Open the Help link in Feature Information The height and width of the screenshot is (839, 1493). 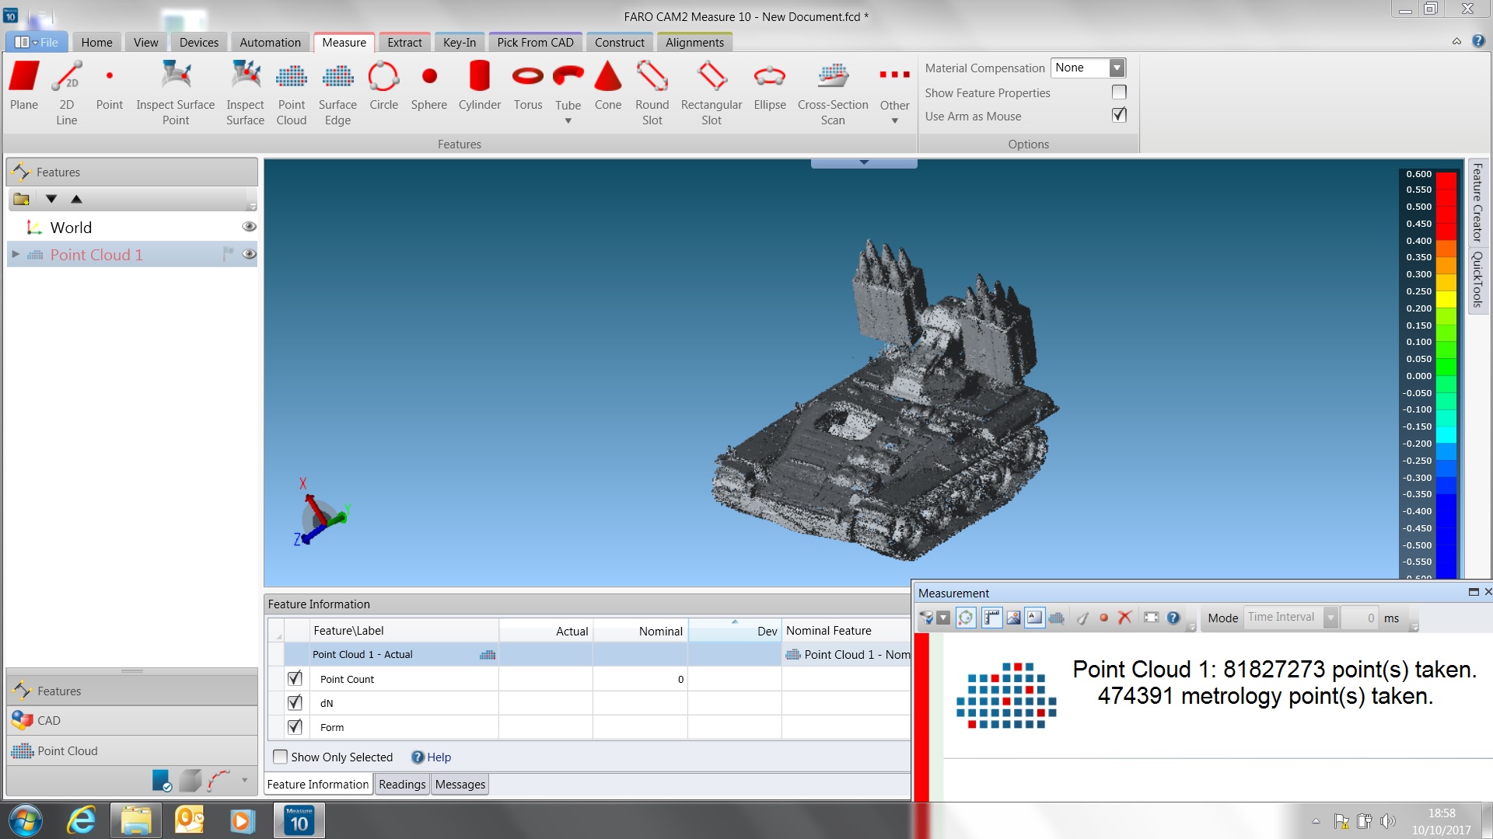point(432,757)
